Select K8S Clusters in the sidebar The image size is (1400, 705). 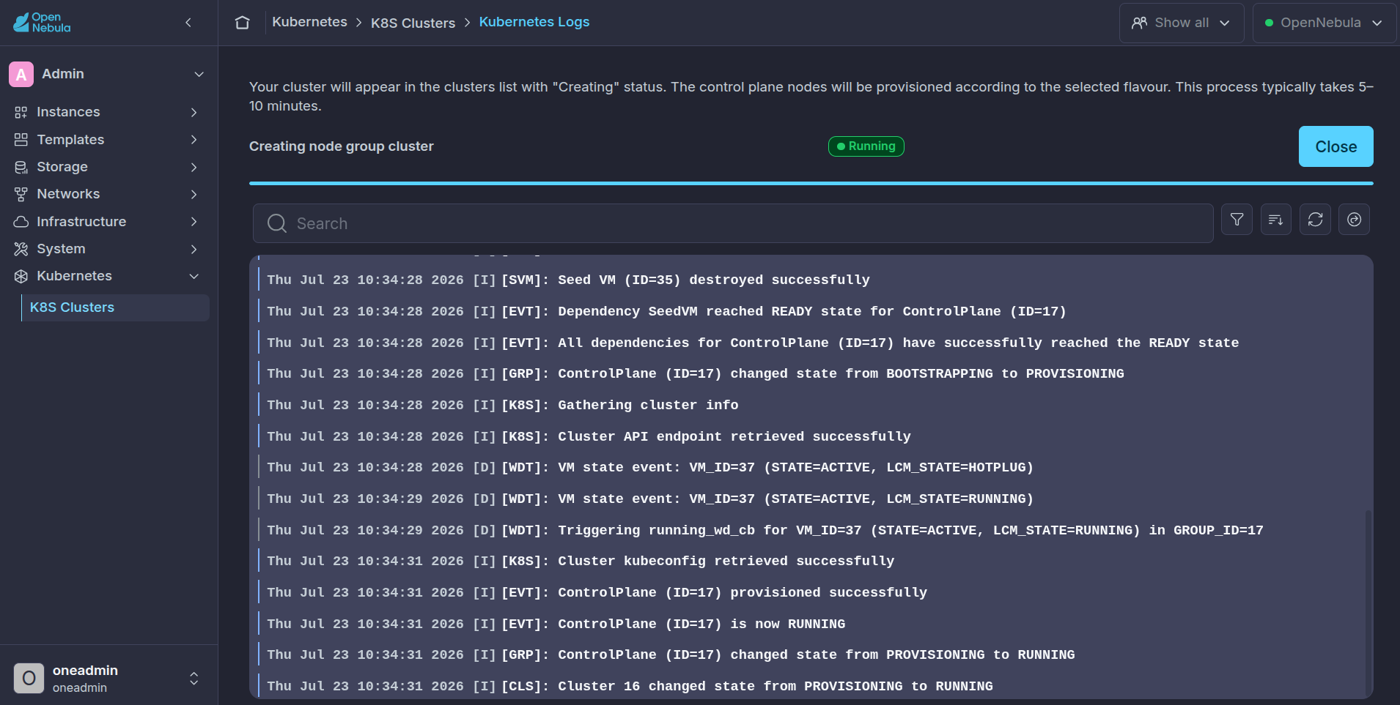tap(115, 307)
